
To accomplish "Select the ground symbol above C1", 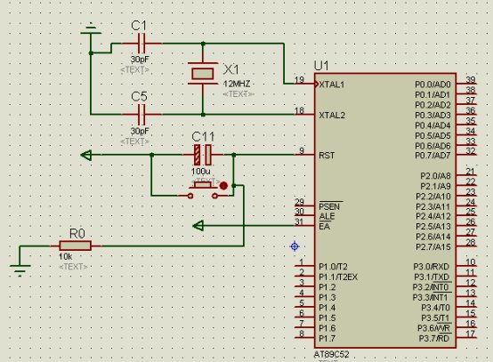I will (91, 28).
